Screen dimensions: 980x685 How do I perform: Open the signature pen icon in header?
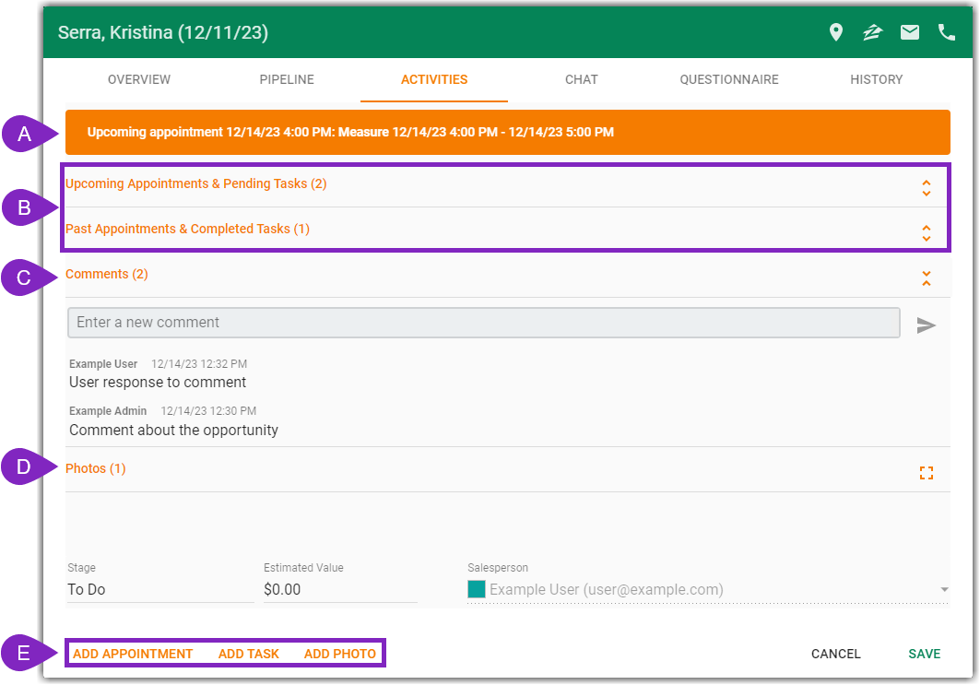click(872, 31)
